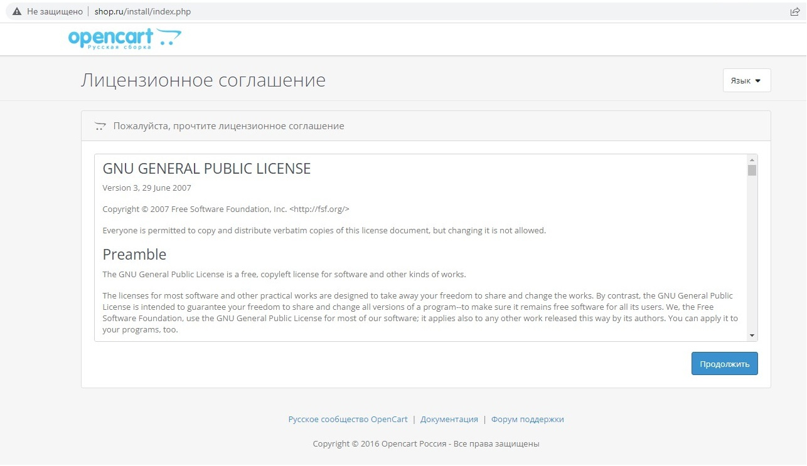The image size is (807, 466).
Task: Click the shop.ru/install/index.php address field
Action: click(142, 11)
